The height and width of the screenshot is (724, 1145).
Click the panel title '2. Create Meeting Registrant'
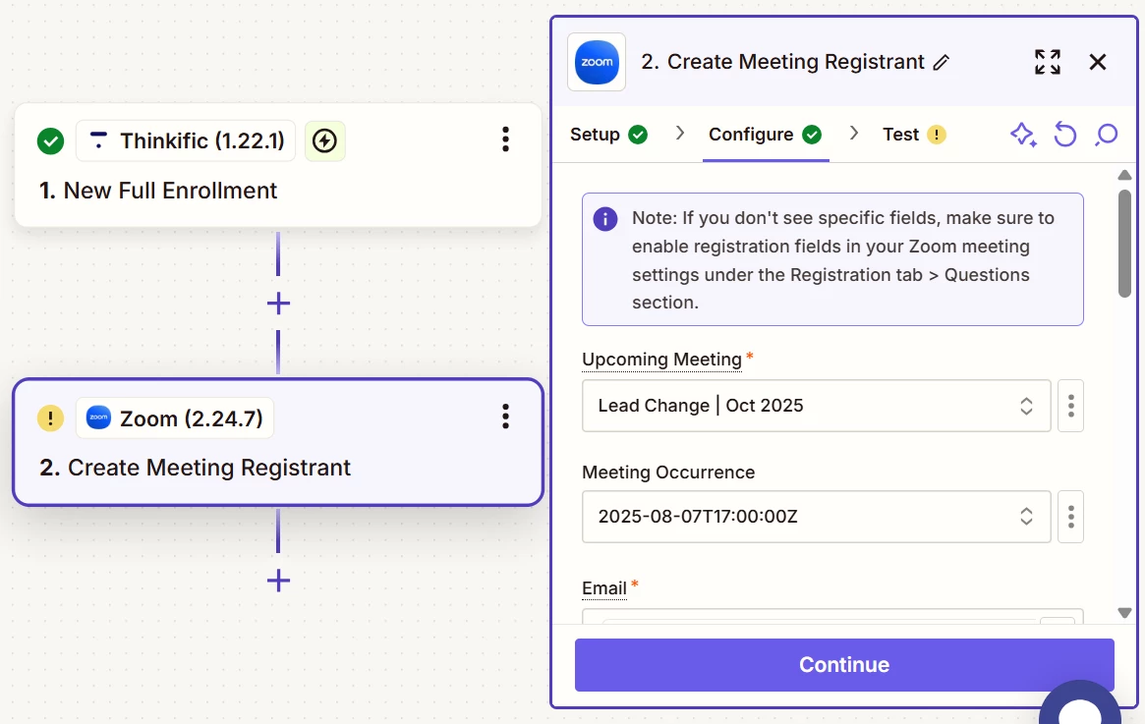click(x=782, y=62)
